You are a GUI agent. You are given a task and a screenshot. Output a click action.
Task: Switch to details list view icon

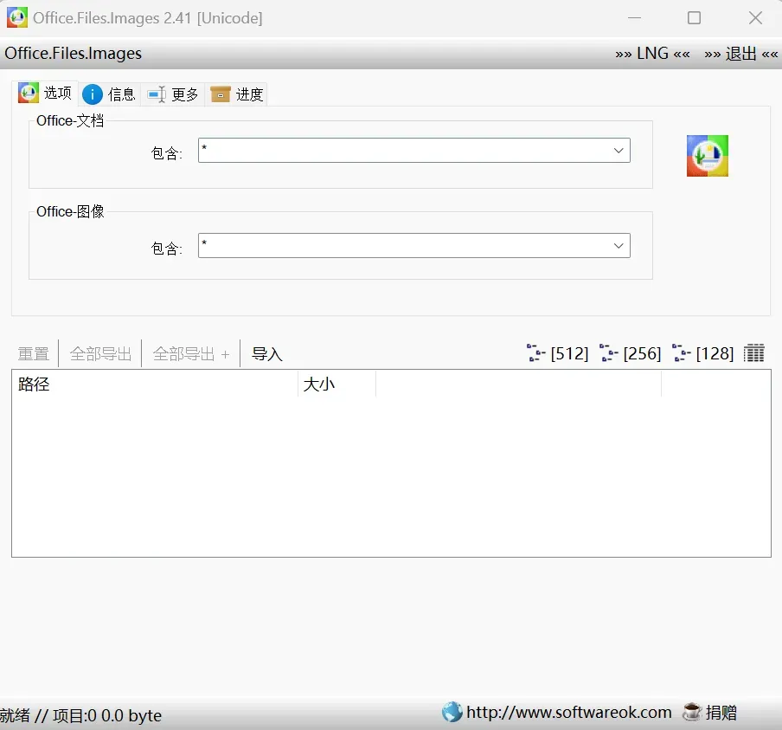tap(754, 353)
